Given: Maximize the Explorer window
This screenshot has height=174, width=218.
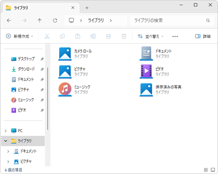Looking at the screenshot, I should [x=196, y=5].
